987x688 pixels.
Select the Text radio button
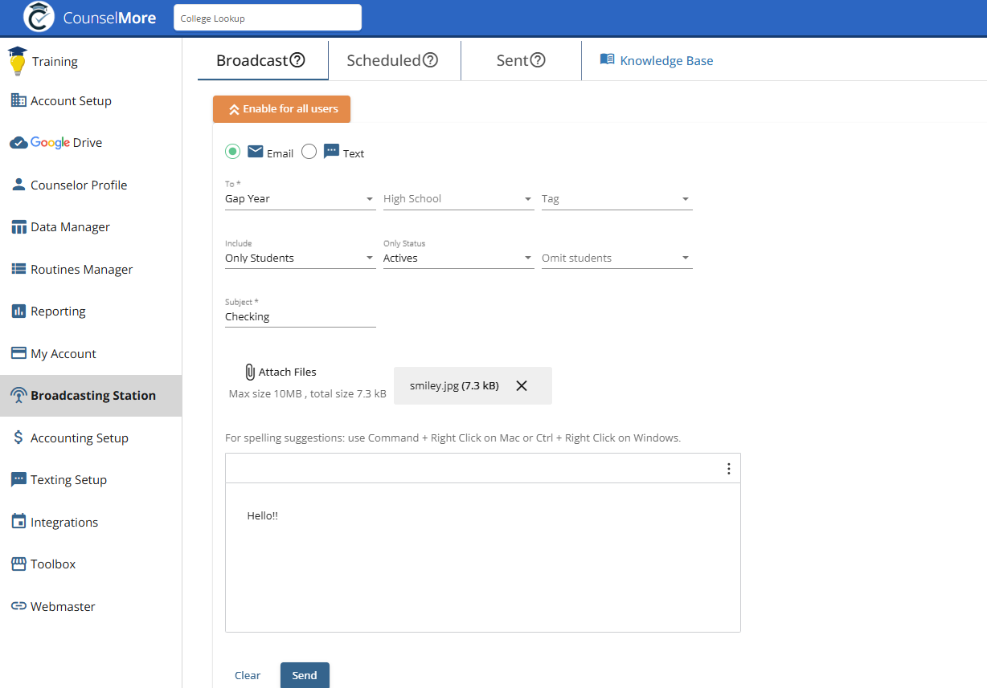click(x=309, y=152)
